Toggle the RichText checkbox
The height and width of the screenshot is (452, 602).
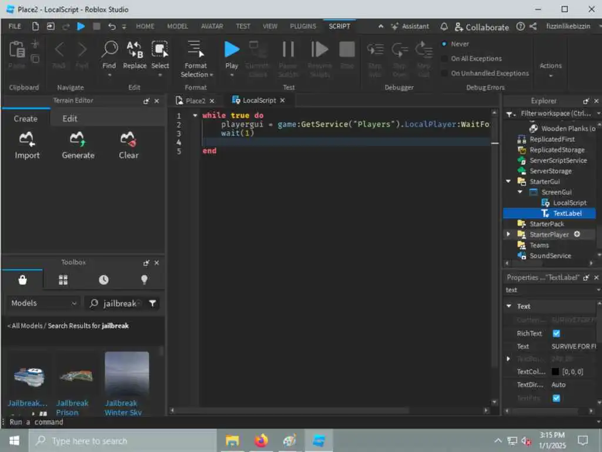[x=556, y=333]
